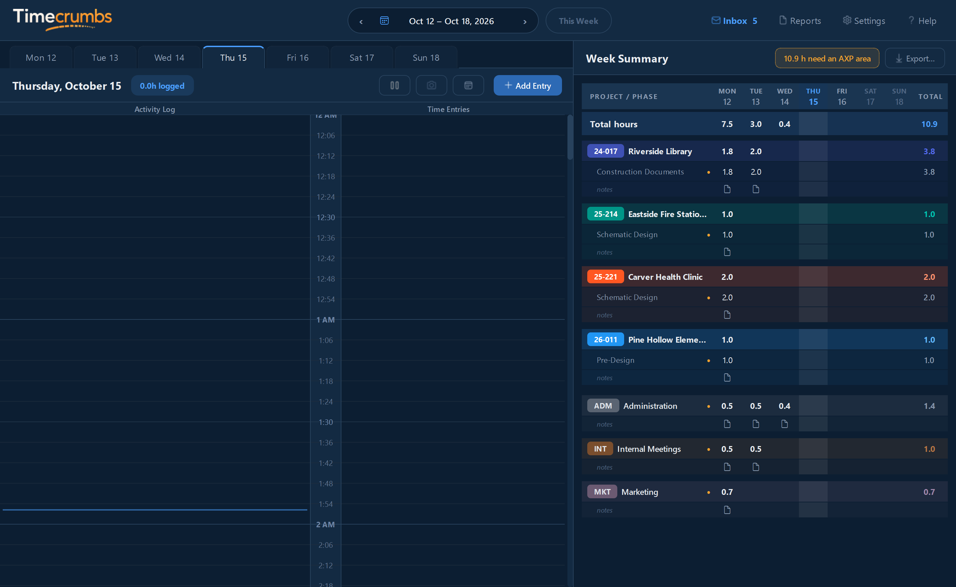Switch to the Tue 13 tab
Image resolution: width=956 pixels, height=587 pixels.
pos(105,57)
